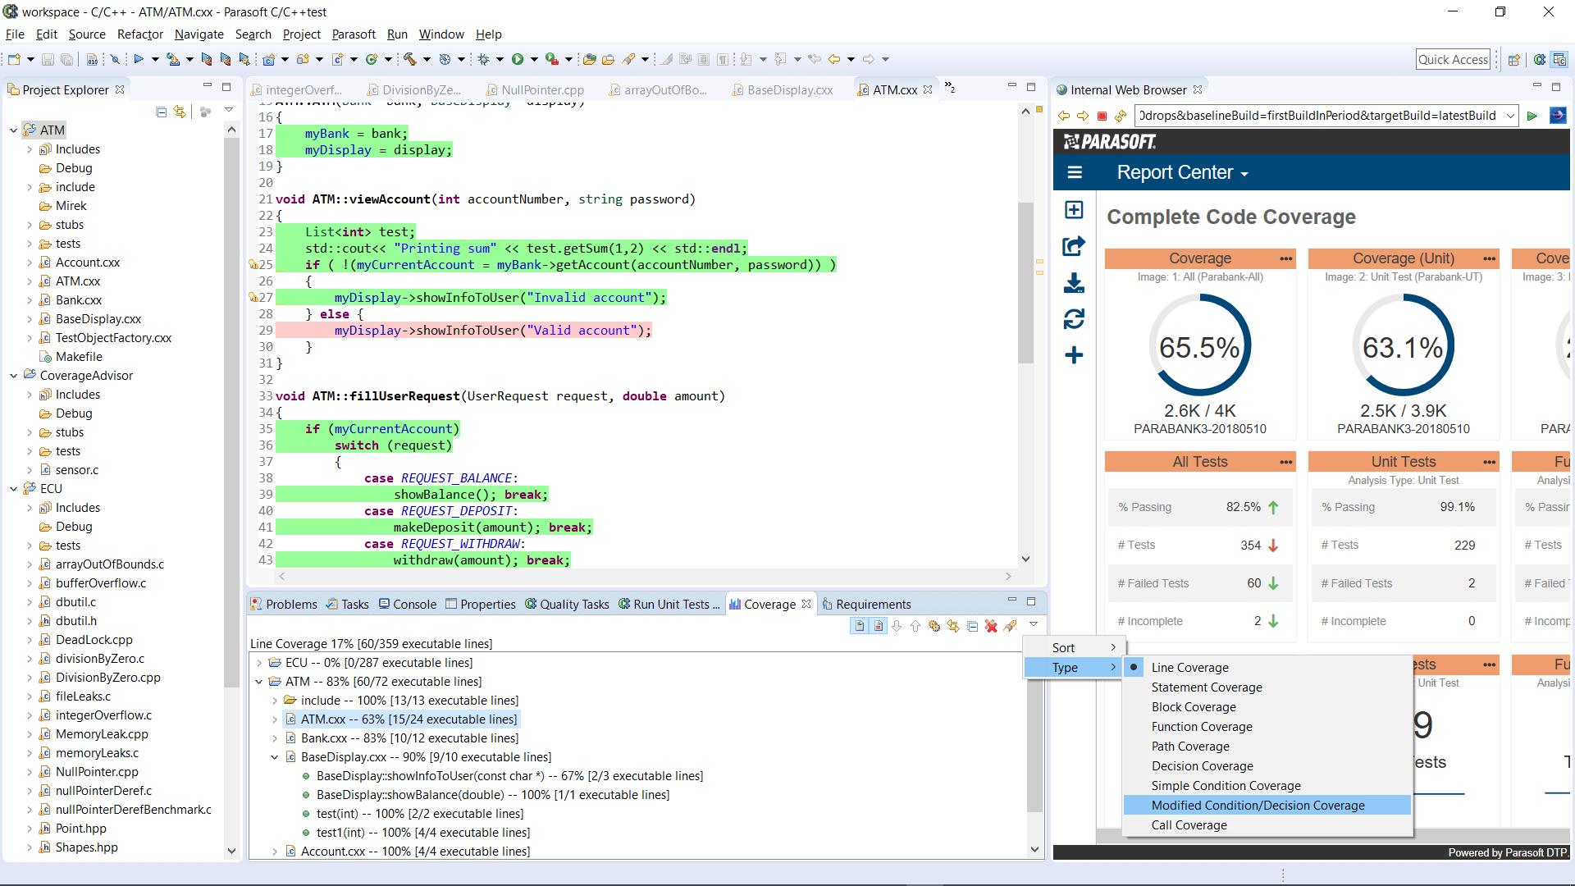Click link with editor icon in Project Explorer
Image resolution: width=1575 pixels, height=886 pixels.
click(x=180, y=112)
